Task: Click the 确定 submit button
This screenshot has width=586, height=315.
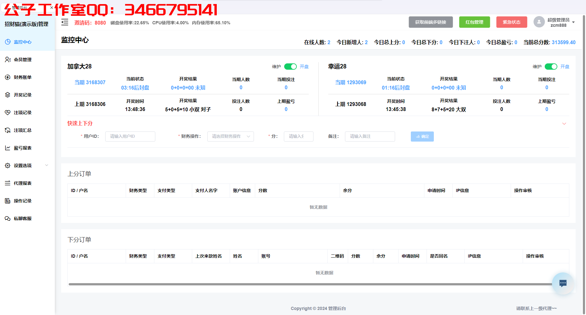Action: click(422, 137)
